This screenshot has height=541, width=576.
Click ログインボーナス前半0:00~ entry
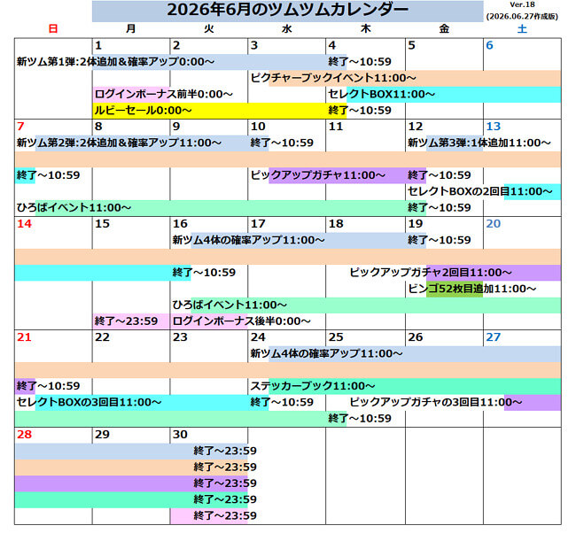(164, 94)
